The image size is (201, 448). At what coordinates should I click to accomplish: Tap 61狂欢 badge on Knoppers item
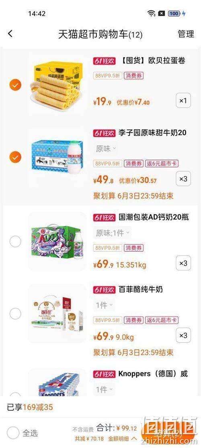click(x=105, y=374)
